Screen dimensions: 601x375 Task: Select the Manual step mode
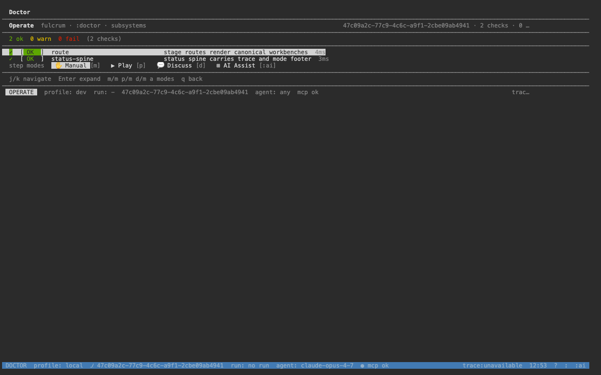(x=71, y=65)
